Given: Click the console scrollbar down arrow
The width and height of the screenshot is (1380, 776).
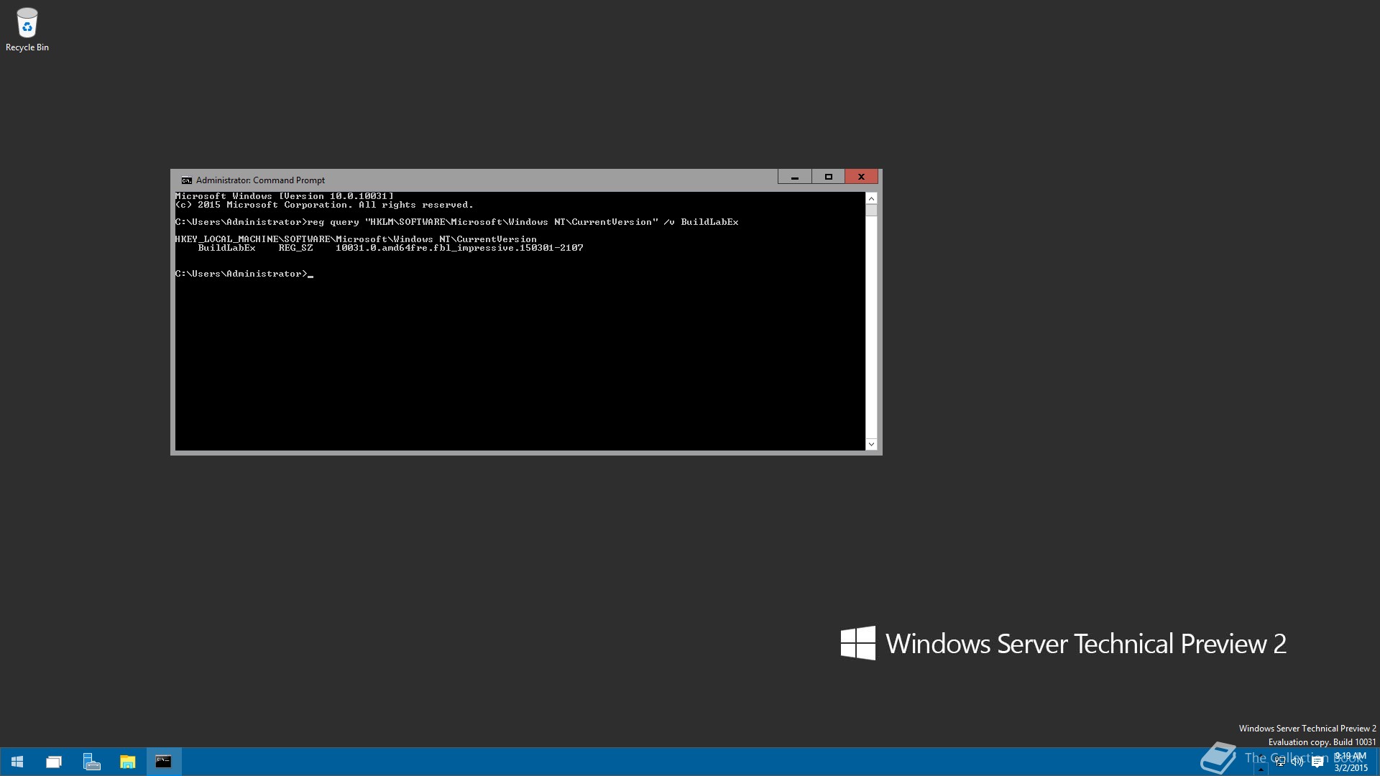Looking at the screenshot, I should pos(871,445).
